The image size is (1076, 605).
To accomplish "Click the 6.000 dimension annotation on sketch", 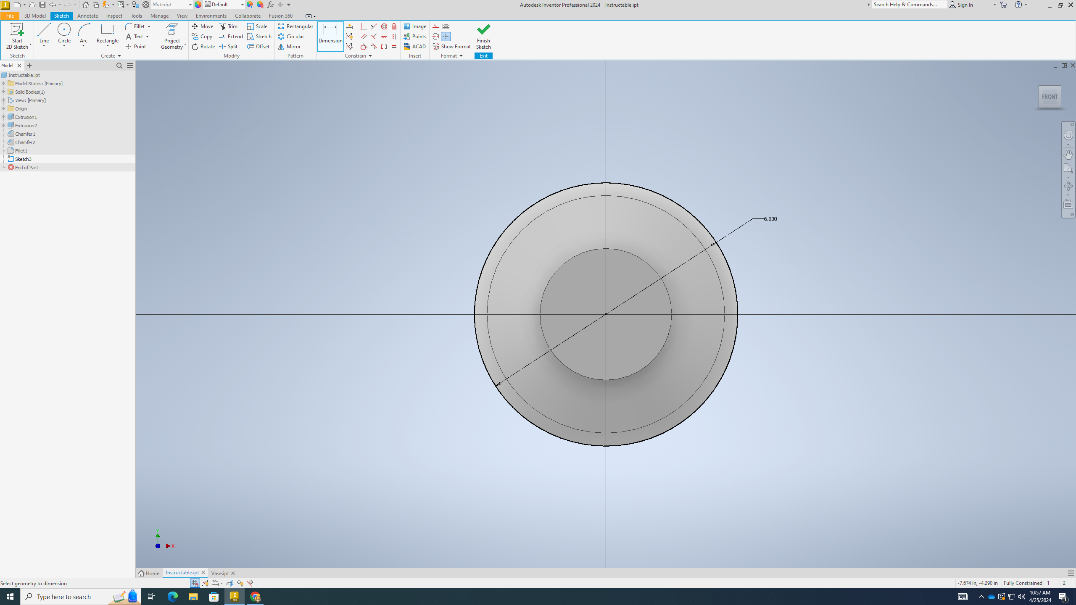I will [x=769, y=218].
